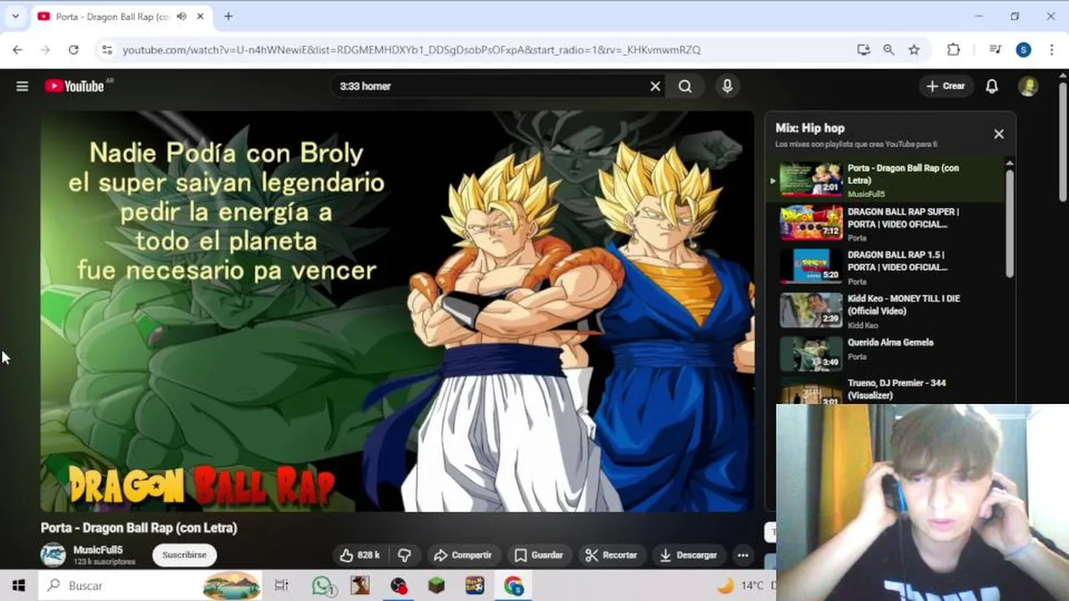Open the MusicFull5 channel avatar
This screenshot has height=601, width=1069.
53,555
